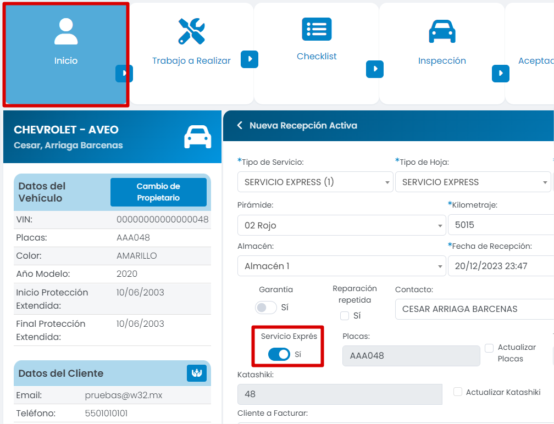Click the Inicio person icon

click(x=66, y=31)
